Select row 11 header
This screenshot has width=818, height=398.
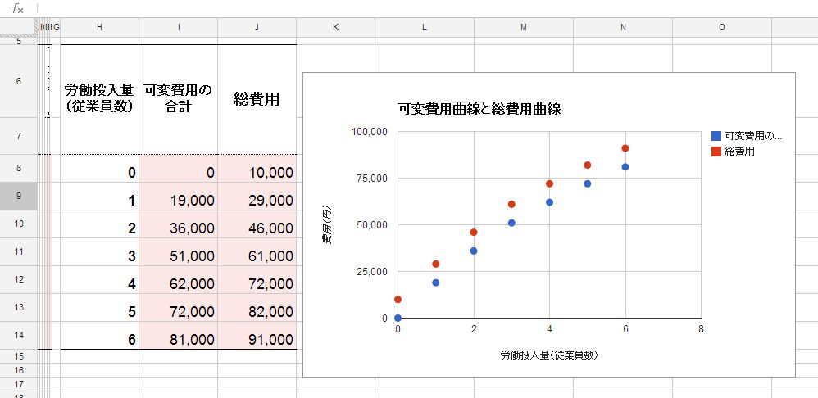click(x=19, y=251)
